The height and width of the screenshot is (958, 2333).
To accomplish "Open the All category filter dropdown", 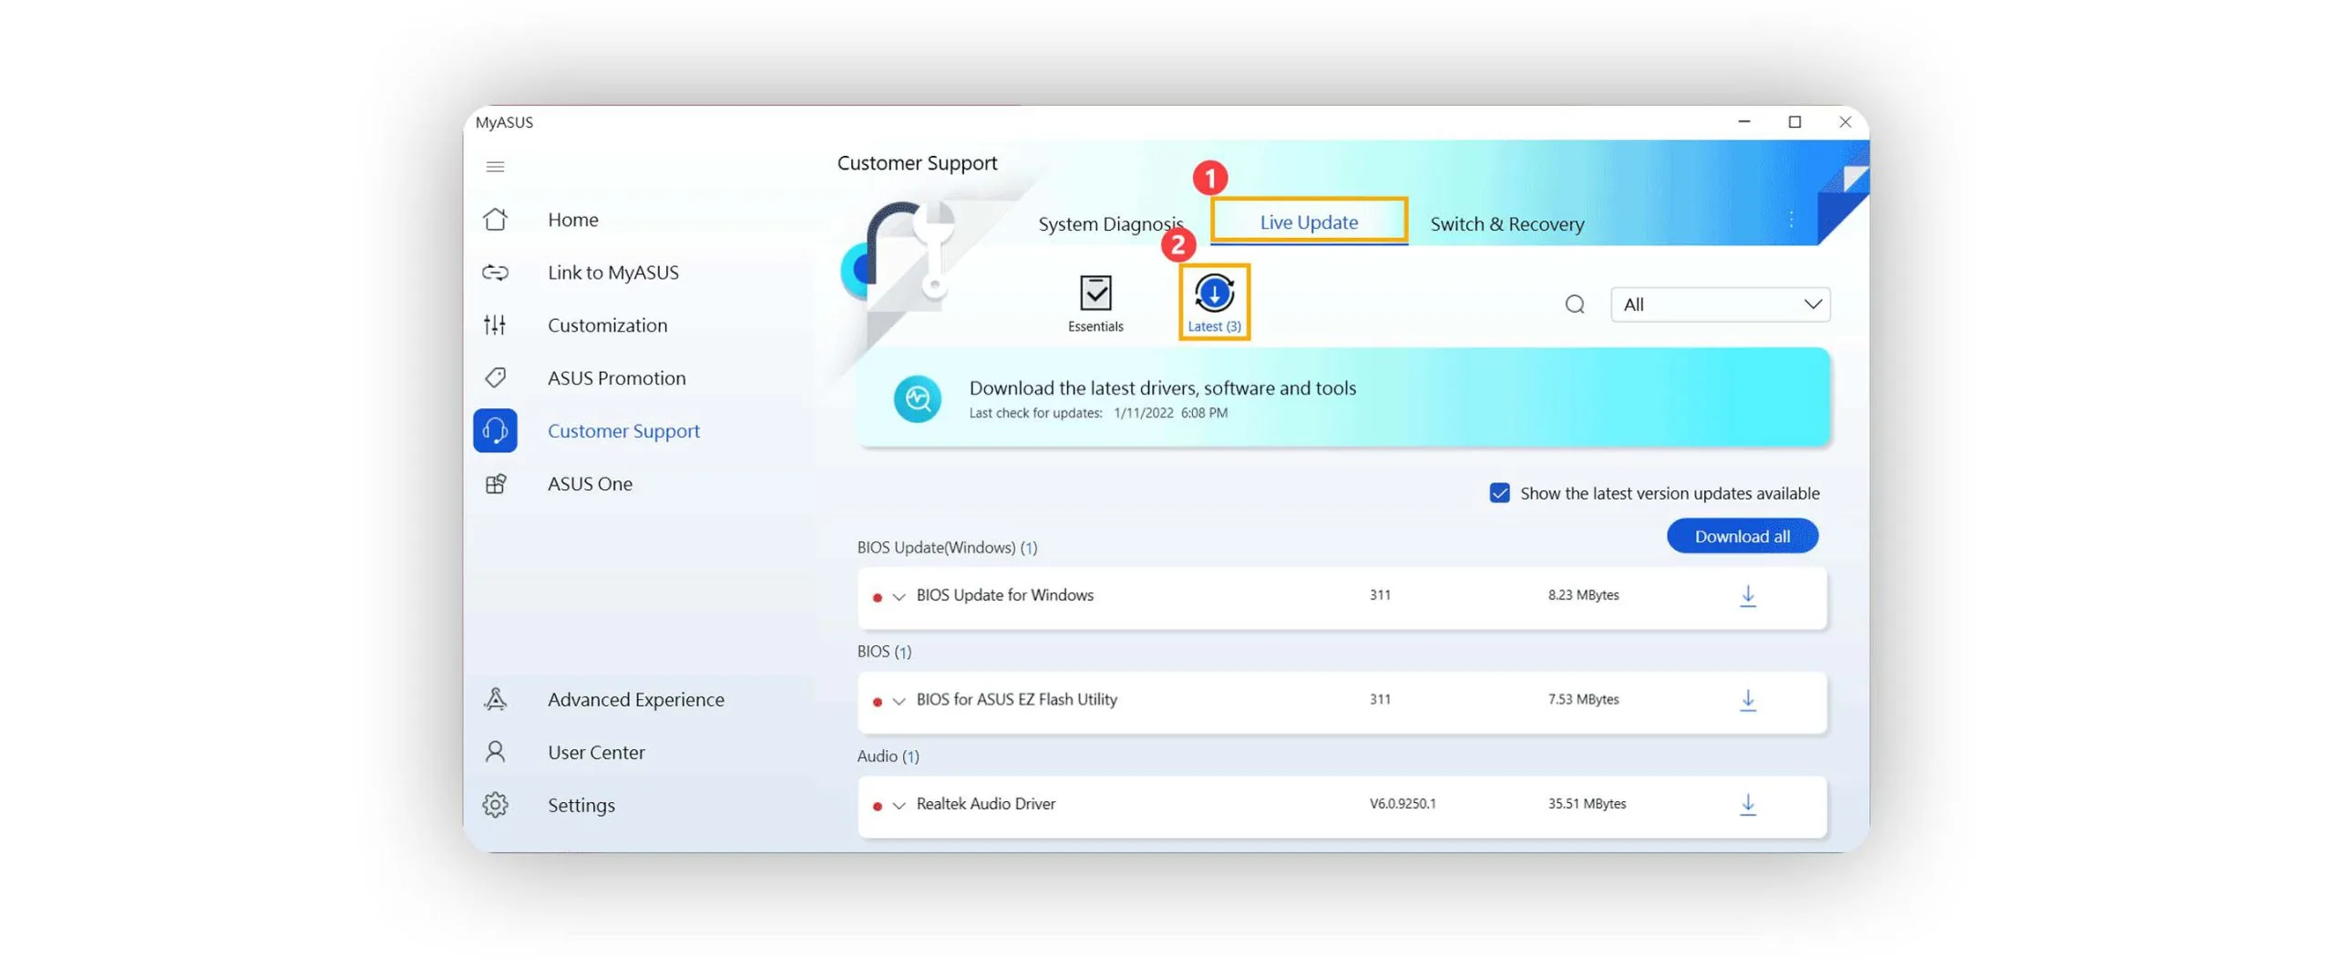I will click(x=1719, y=304).
